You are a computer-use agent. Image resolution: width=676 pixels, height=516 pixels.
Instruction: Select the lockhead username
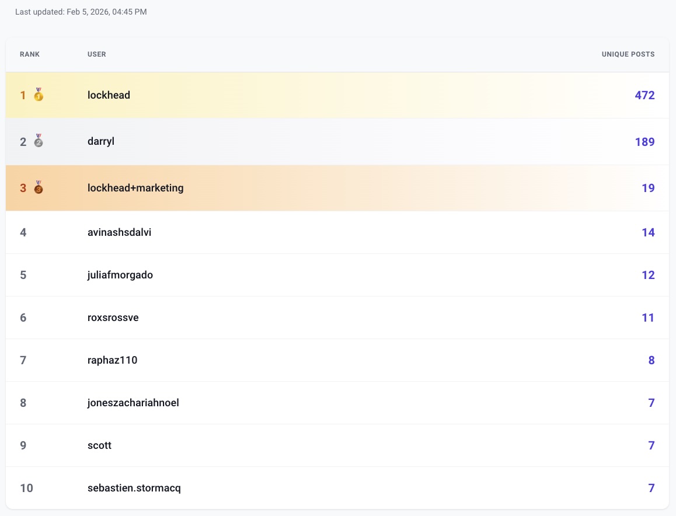point(109,95)
